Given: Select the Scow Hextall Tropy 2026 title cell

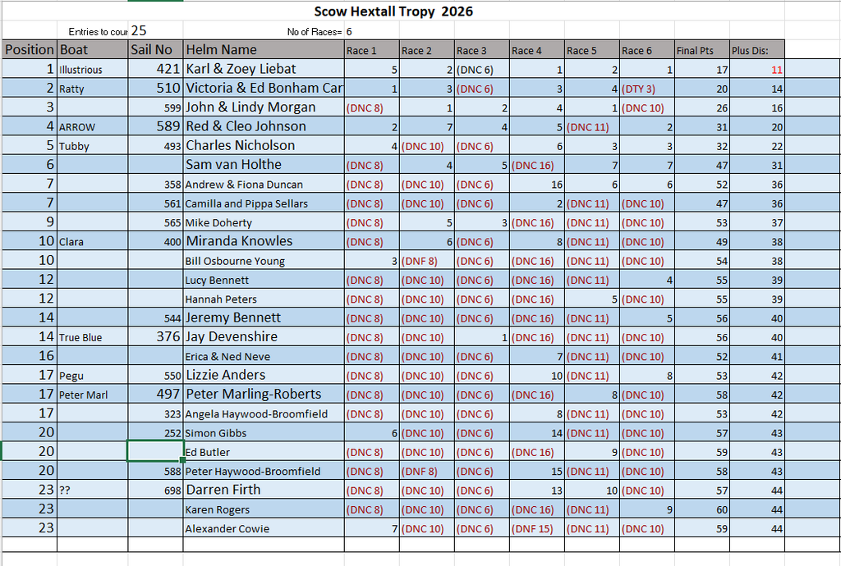Looking at the screenshot, I should (x=393, y=11).
